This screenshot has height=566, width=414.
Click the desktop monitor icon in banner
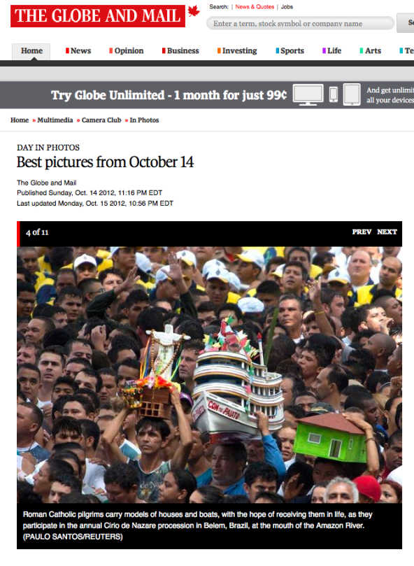pyautogui.click(x=308, y=94)
